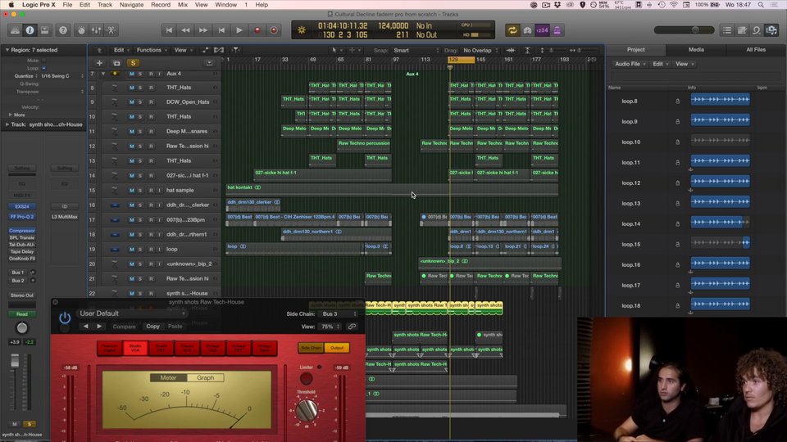Click the compressor Copy button
This screenshot has height=442, width=787.
pyautogui.click(x=152, y=327)
